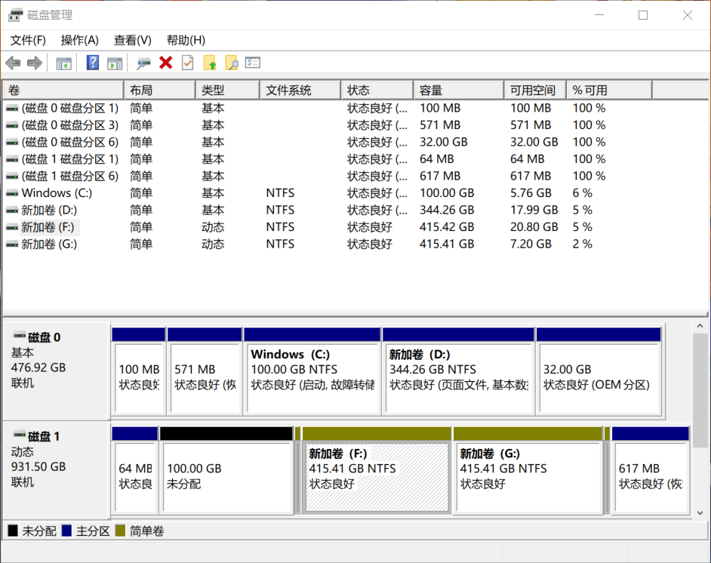Select the 新加卷 (D:) partition block

pos(458,371)
